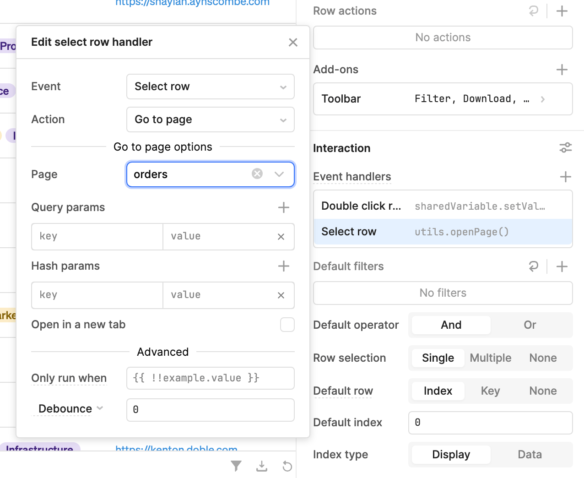Click the Infrastructure tag in the table
The width and height of the screenshot is (584, 478).
click(39, 448)
